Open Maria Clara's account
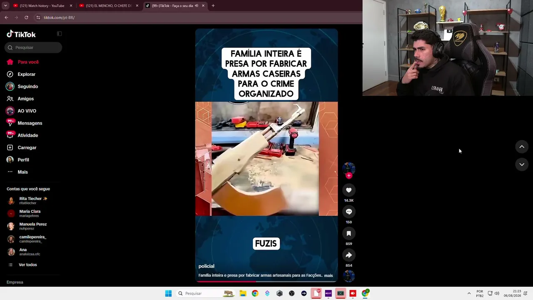The width and height of the screenshot is (533, 300). click(x=24, y=213)
